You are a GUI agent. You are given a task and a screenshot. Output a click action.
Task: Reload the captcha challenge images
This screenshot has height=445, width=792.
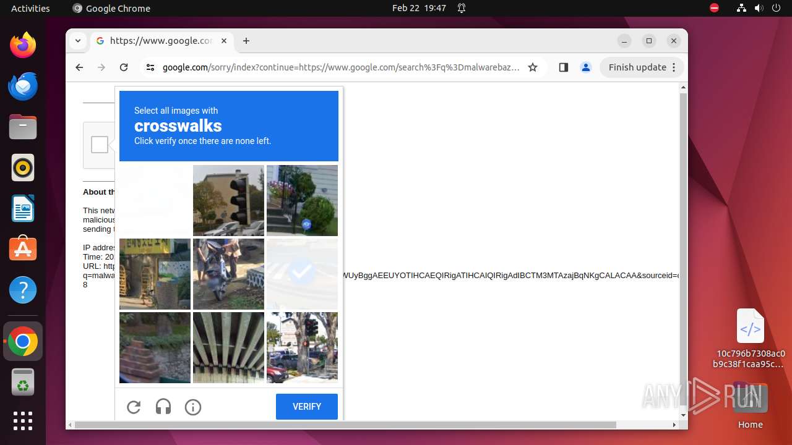coord(134,407)
